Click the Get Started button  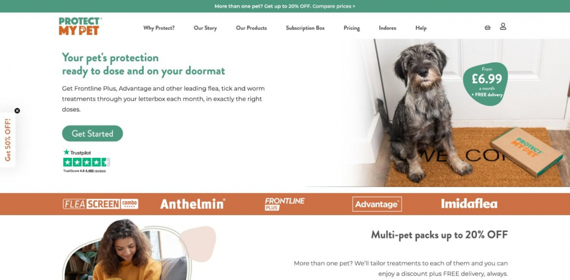click(x=93, y=133)
